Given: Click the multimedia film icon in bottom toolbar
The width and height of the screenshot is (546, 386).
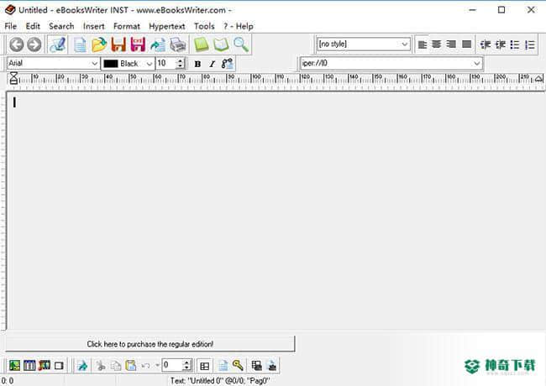Looking at the screenshot, I should 45,366.
